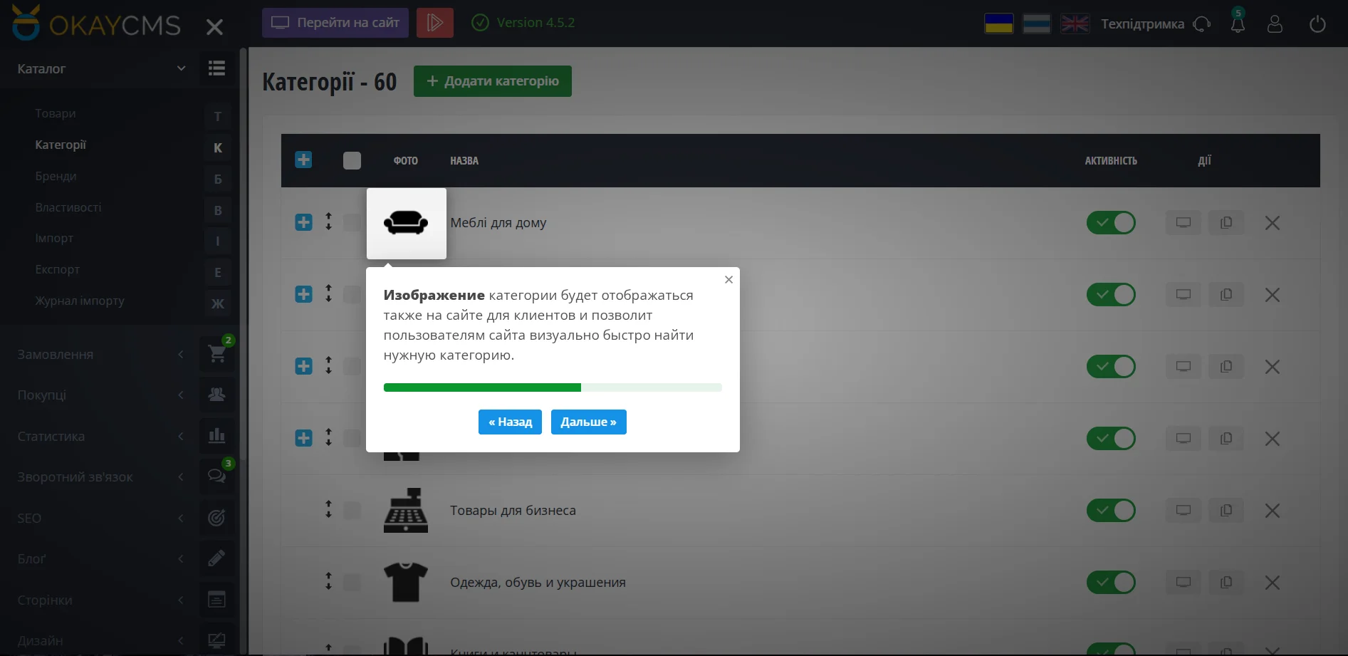Collapse the 'Каталог' section chevron
Screen dimensions: 1348x656
coord(180,68)
